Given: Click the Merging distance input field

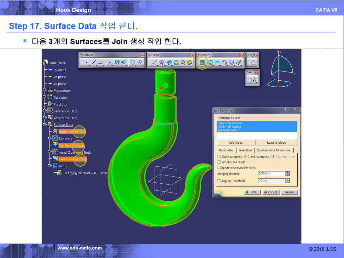Looking at the screenshot, I should click(271, 174).
